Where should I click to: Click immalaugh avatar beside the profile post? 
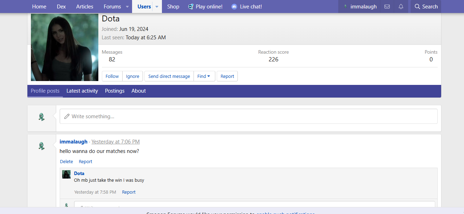pyautogui.click(x=41, y=146)
